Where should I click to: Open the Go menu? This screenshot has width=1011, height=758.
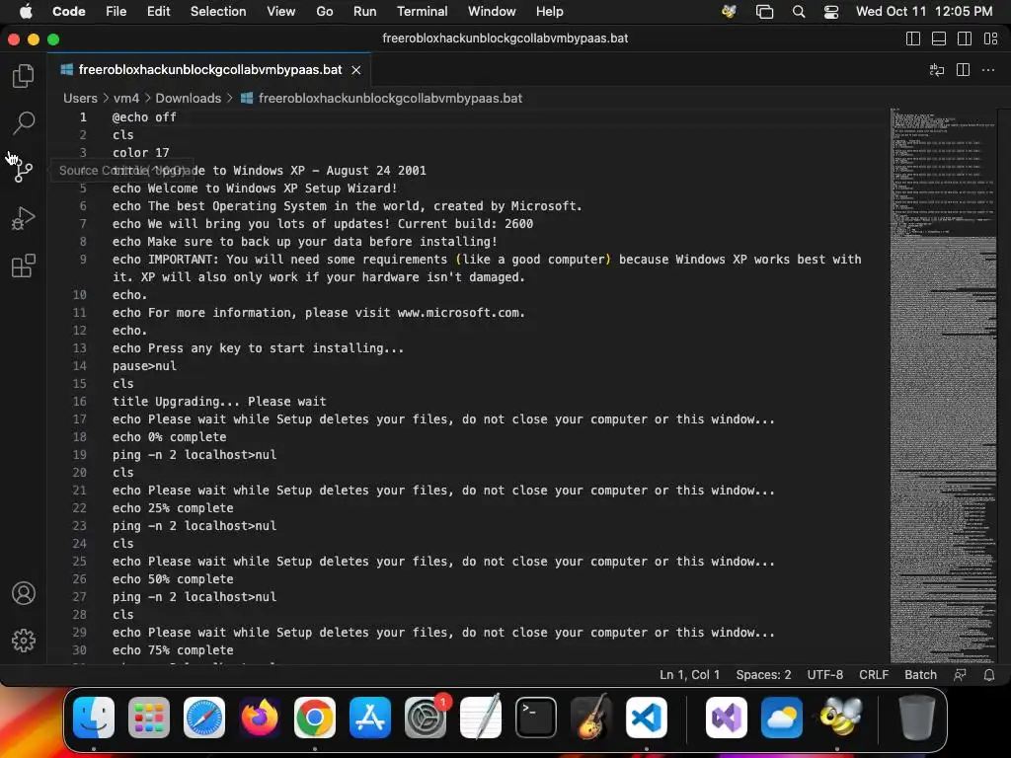(x=324, y=12)
